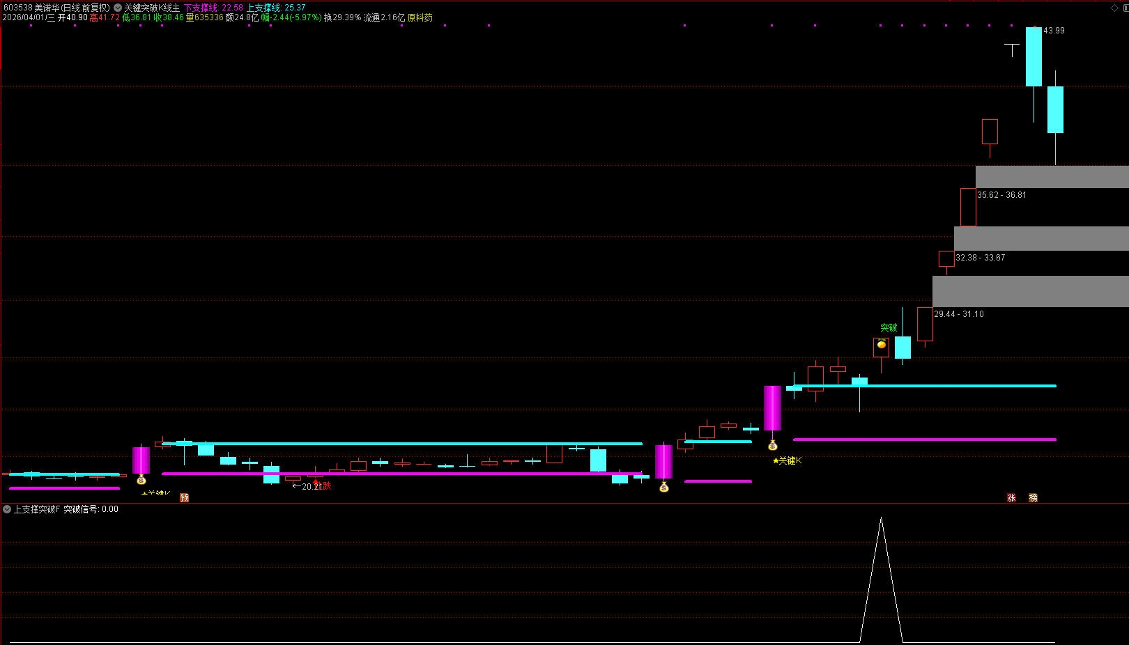
Task: Click the ★关键K label
Action: (x=788, y=460)
